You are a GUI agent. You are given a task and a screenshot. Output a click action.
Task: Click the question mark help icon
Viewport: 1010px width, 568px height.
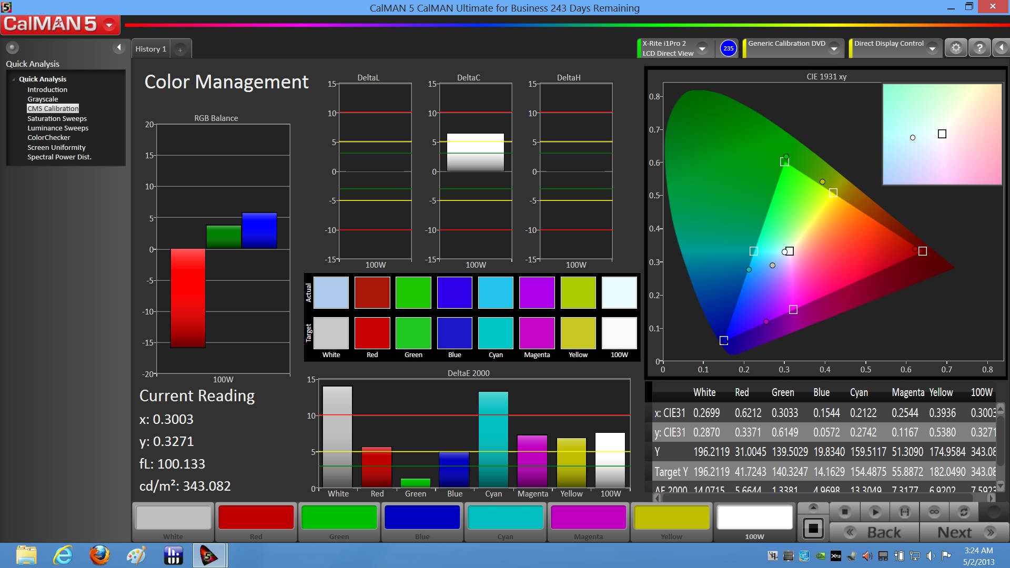point(979,48)
